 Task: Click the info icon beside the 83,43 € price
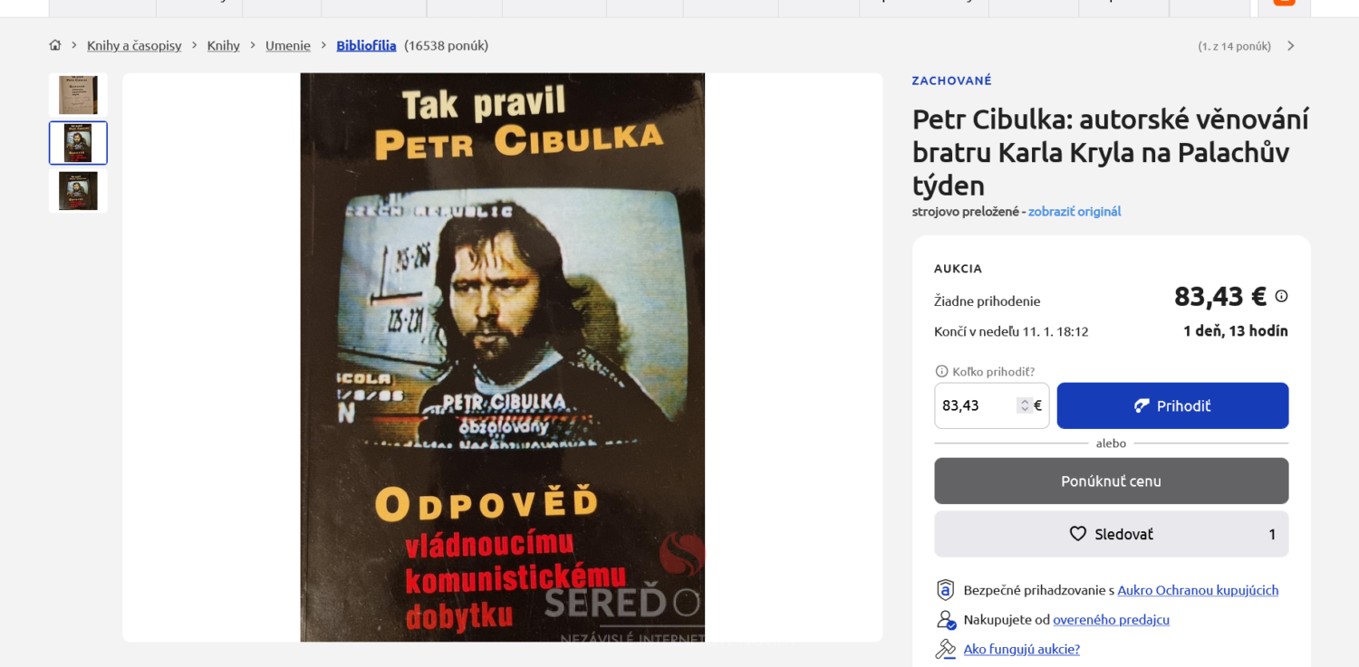click(1281, 296)
